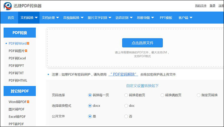Open PPT模板 in the navigation bar
This screenshot has height=127, width=224.
click(166, 18)
